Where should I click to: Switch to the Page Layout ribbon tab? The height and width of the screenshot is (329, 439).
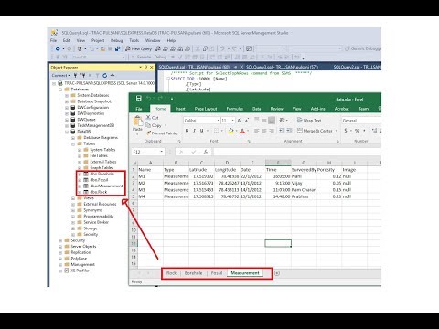206,109
